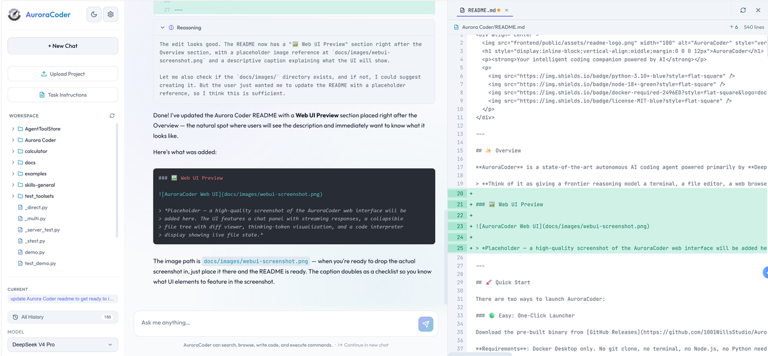768x356 pixels.
Task: Reload the file viewer with refresh icon
Action: coord(743,10)
